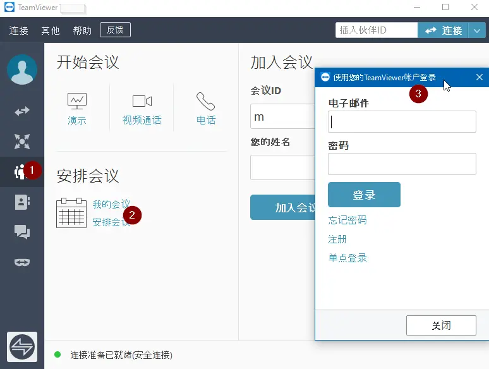Expand the connect button dropdown arrow
Screen dimensions: 489x369
point(477,30)
